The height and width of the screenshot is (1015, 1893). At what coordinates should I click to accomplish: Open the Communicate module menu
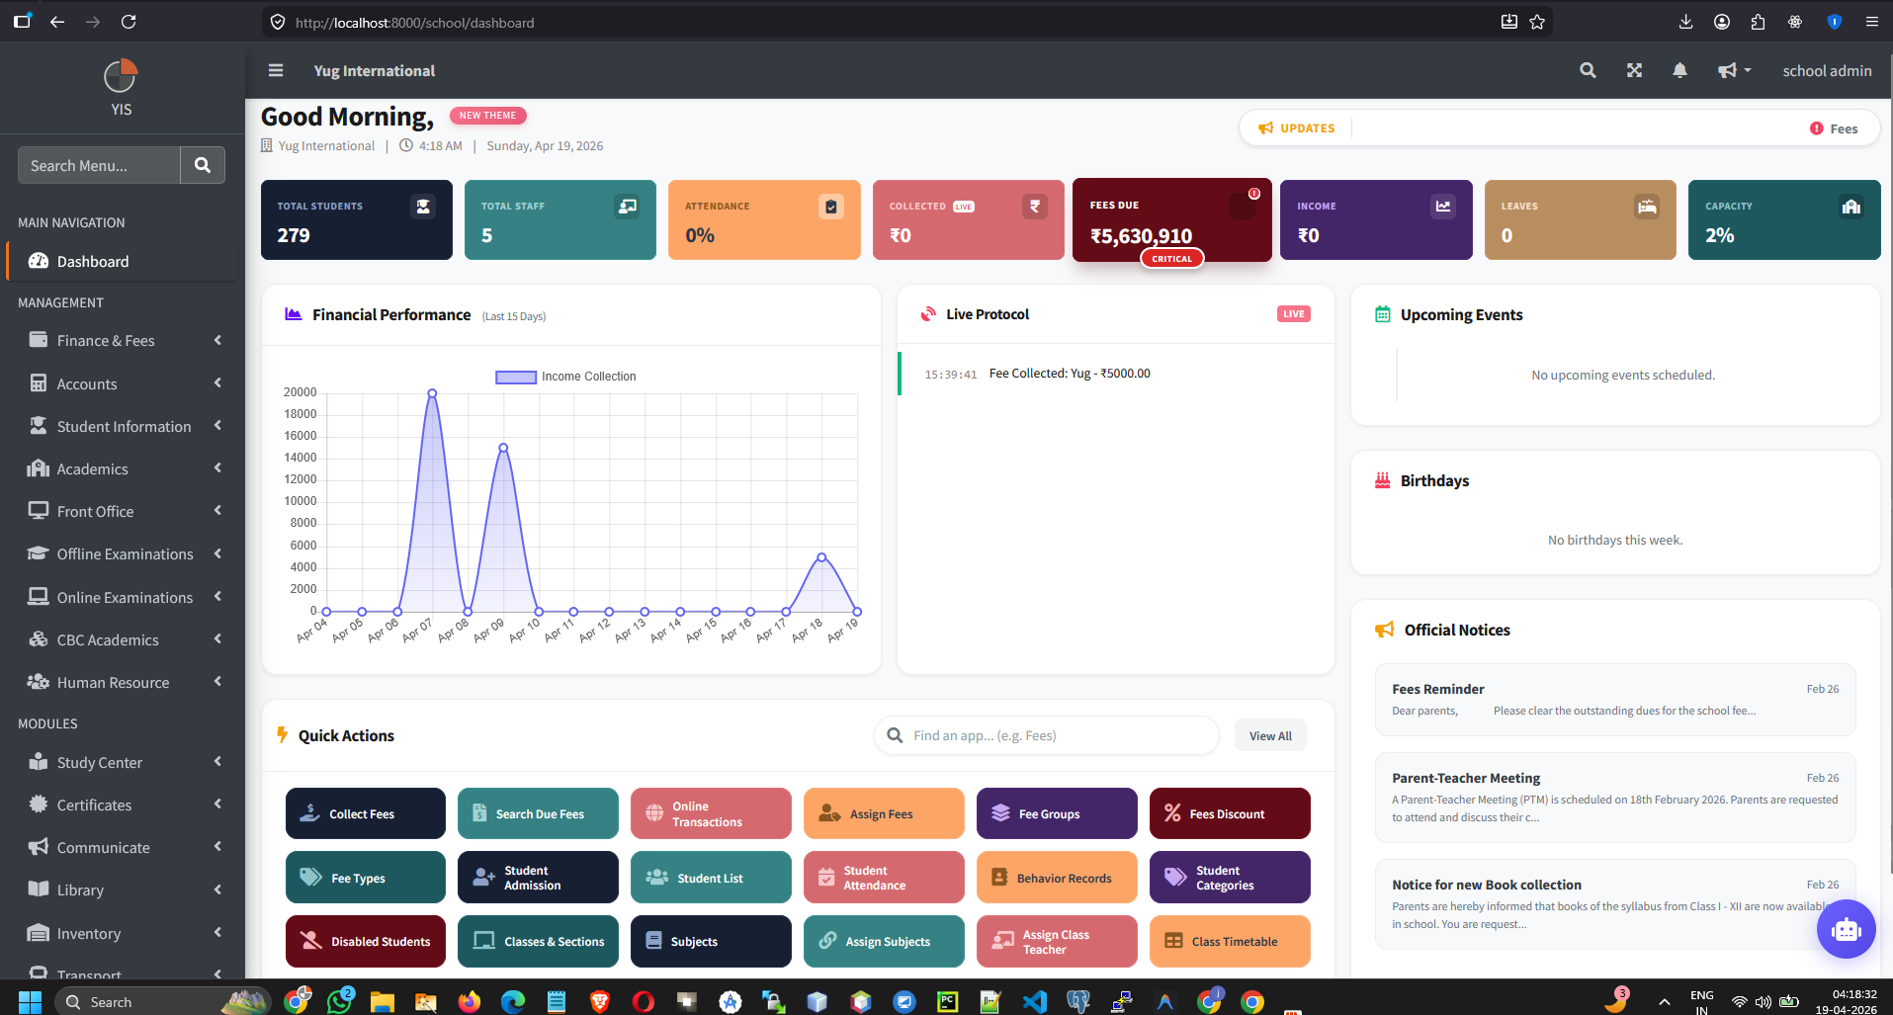(103, 847)
